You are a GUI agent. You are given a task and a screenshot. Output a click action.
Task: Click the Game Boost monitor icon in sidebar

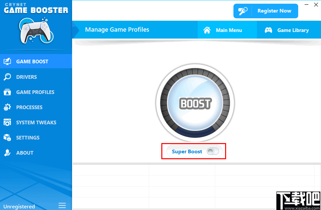7,61
